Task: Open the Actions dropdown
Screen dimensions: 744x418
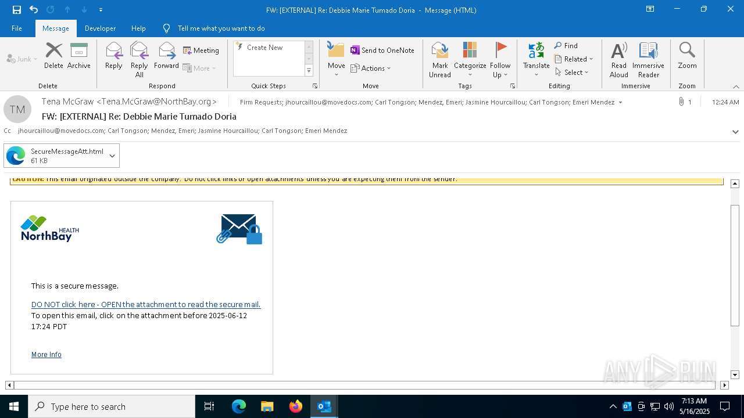Action: pyautogui.click(x=371, y=69)
